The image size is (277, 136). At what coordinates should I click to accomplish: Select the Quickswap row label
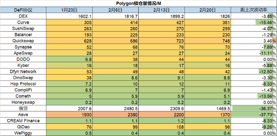click(x=23, y=41)
